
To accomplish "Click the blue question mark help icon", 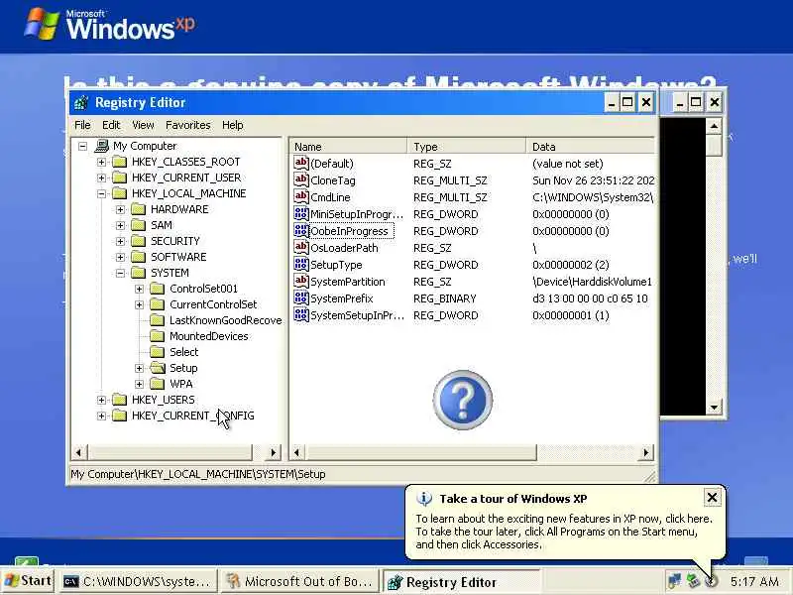I will tap(462, 400).
